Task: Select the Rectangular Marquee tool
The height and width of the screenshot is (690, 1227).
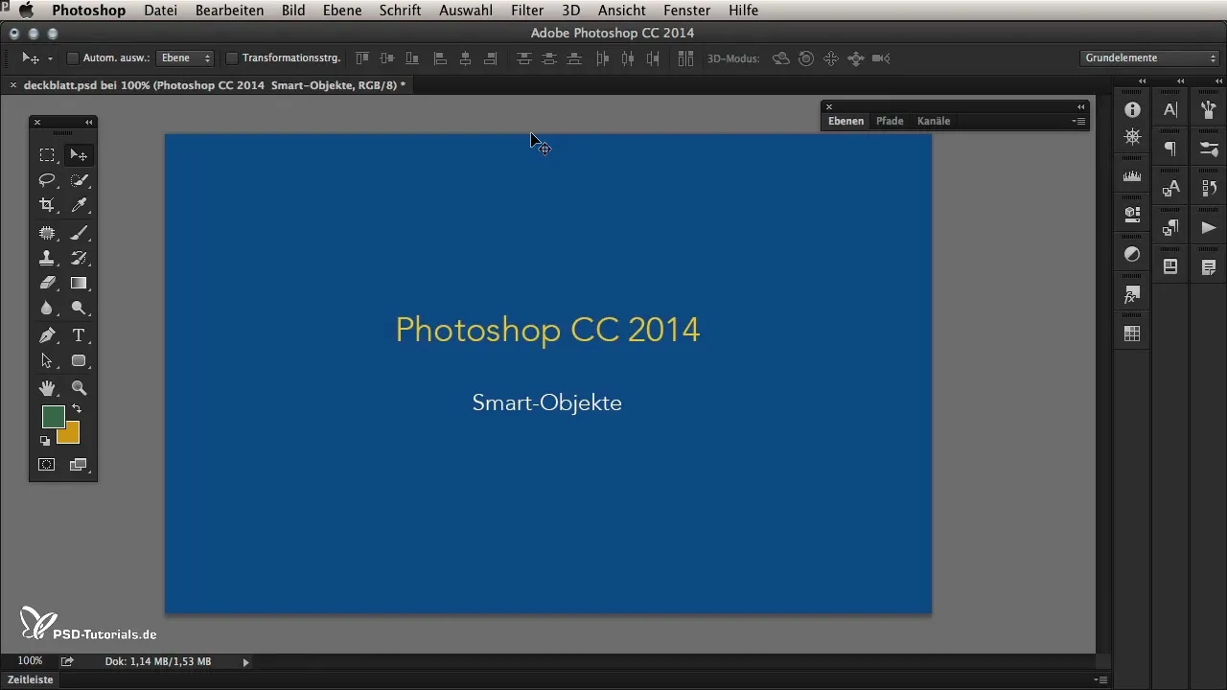Action: pyautogui.click(x=46, y=155)
